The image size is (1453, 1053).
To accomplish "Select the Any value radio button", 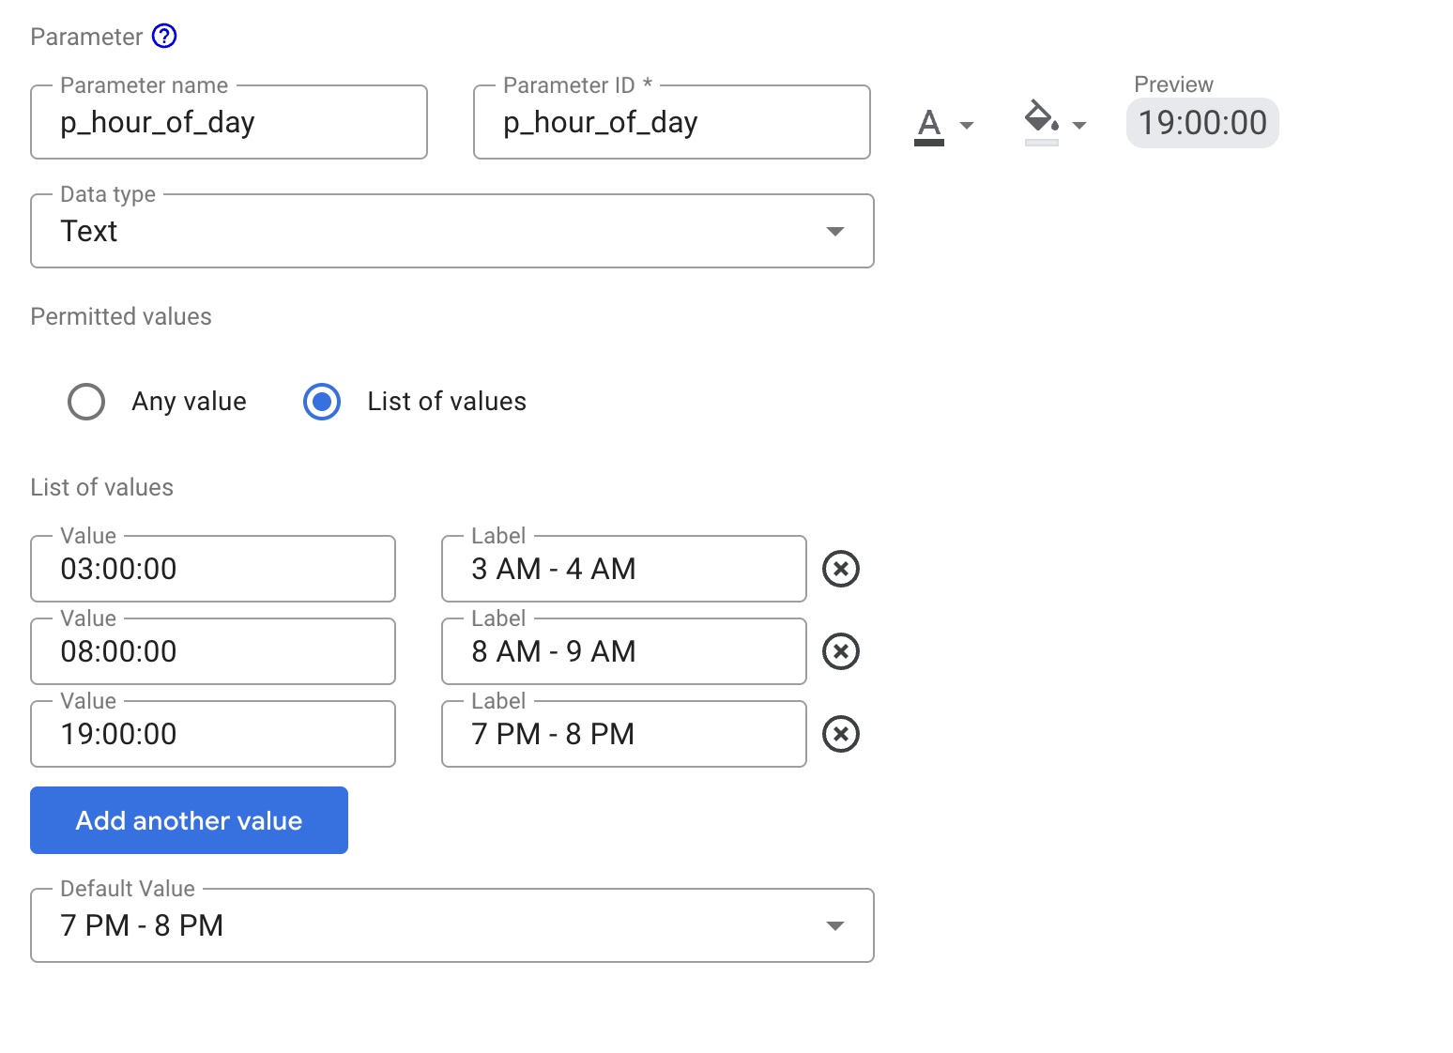I will (86, 402).
